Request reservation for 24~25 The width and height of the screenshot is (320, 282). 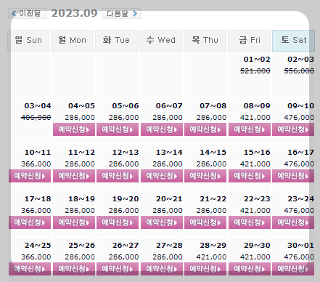click(30, 269)
